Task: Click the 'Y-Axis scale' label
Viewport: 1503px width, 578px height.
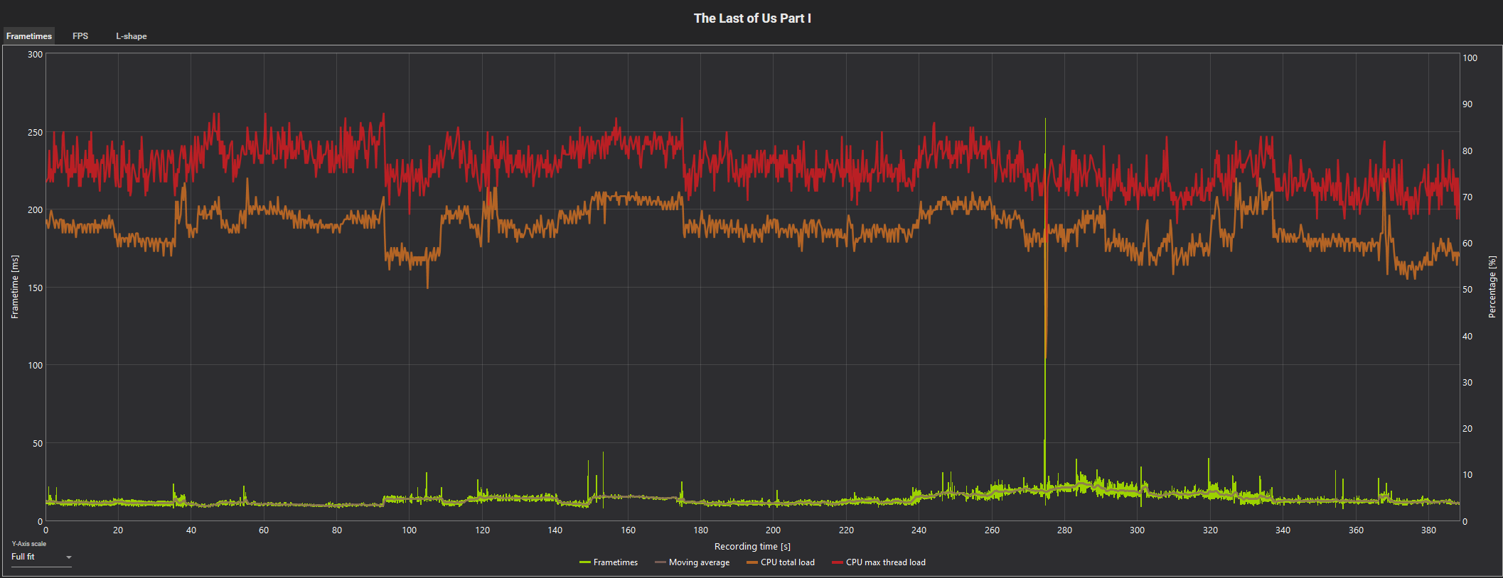Action: [x=28, y=544]
